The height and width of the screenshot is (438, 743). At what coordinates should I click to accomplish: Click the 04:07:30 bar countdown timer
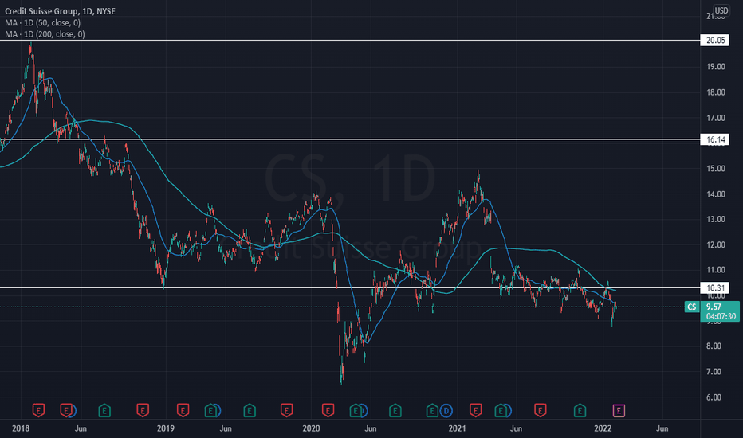[x=721, y=316]
